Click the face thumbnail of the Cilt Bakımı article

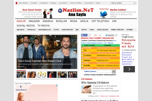click(86, 89)
